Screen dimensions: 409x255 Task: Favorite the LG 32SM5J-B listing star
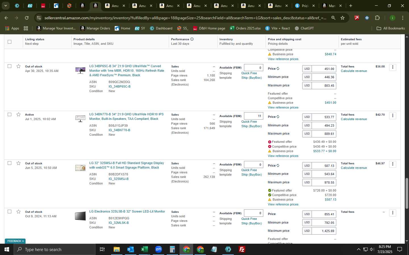(18, 163)
